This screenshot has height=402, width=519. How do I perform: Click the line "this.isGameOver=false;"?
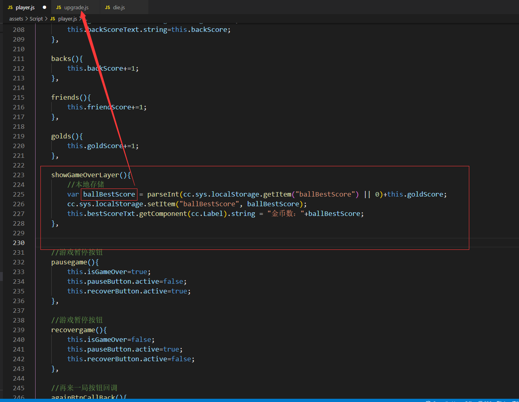pyautogui.click(x=111, y=339)
